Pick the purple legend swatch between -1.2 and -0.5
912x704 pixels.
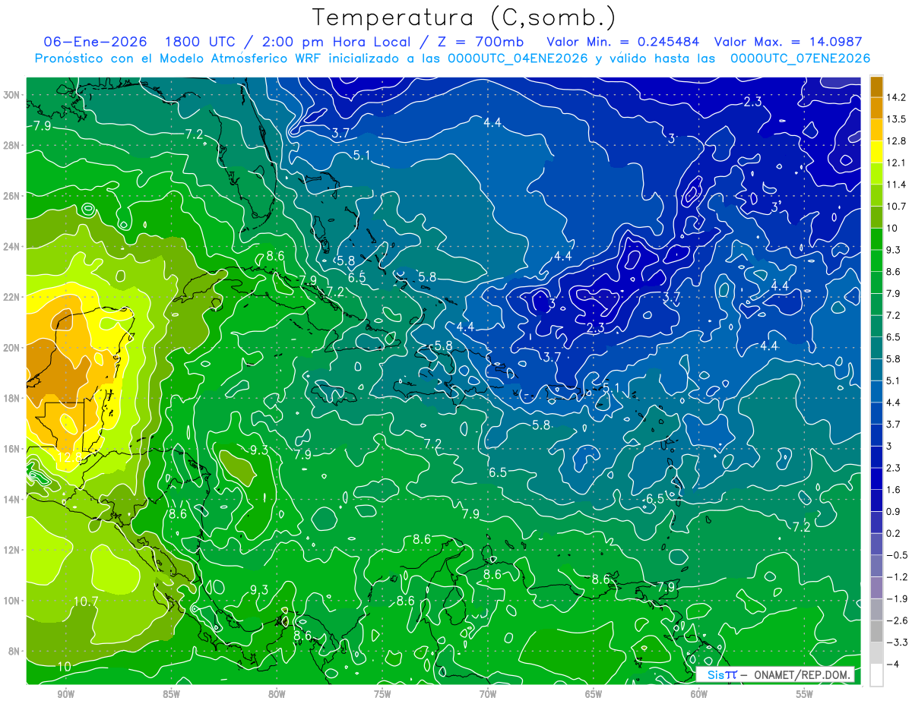point(876,566)
